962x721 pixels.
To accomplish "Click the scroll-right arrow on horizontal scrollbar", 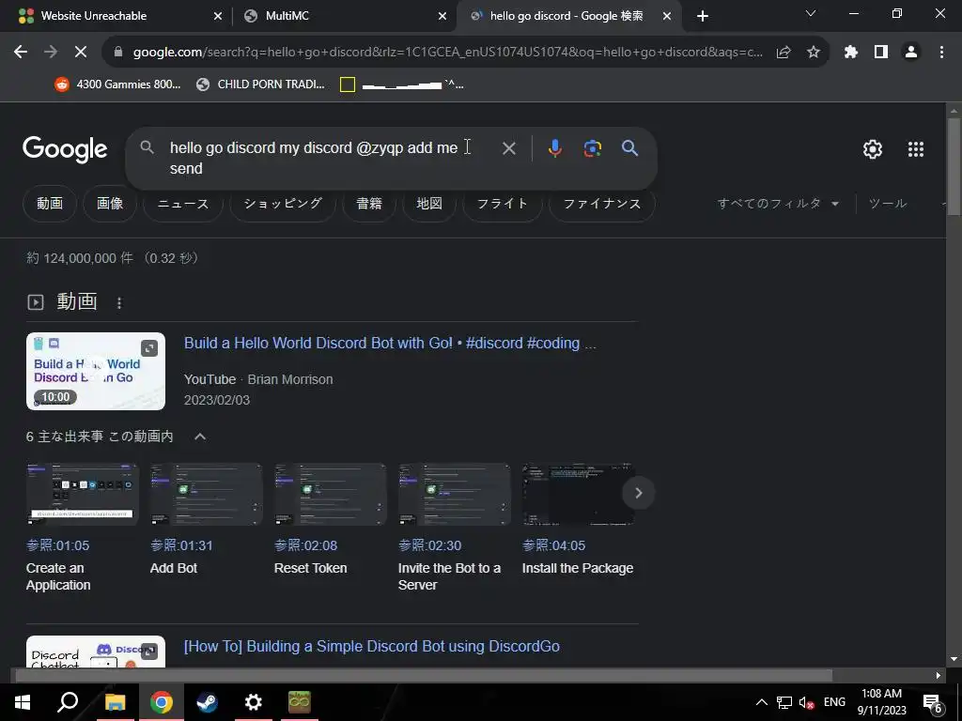I will (938, 676).
